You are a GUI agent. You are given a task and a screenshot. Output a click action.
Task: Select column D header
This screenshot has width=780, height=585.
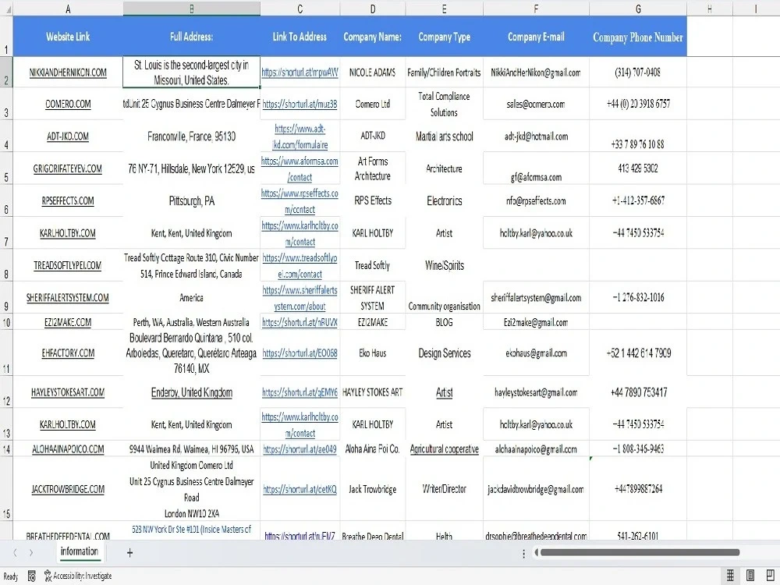[x=373, y=9]
